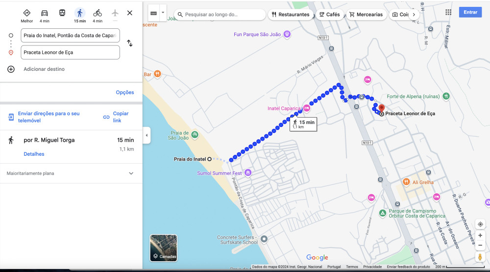Click the directions icon beside the search bar
The image size is (490, 272).
tap(153, 13)
